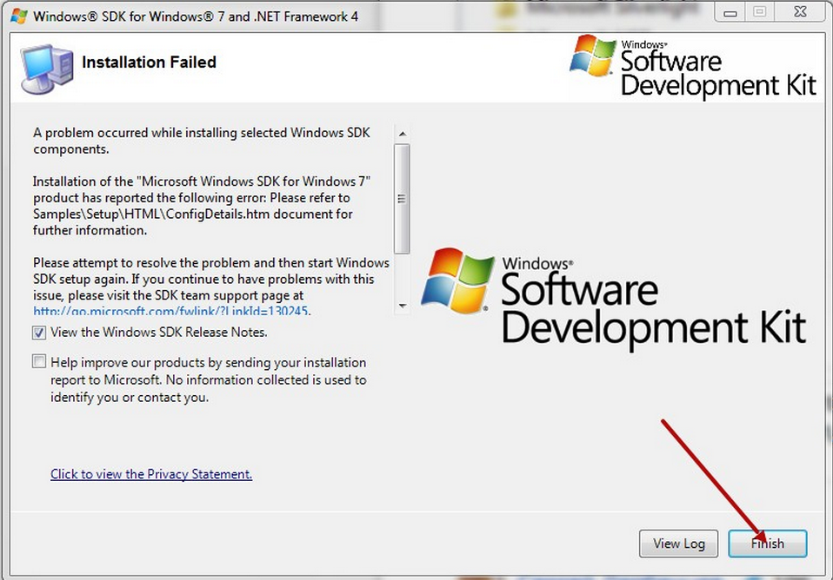The width and height of the screenshot is (833, 580).
Task: Click the error message scrollbar thumb
Action: pyautogui.click(x=403, y=199)
